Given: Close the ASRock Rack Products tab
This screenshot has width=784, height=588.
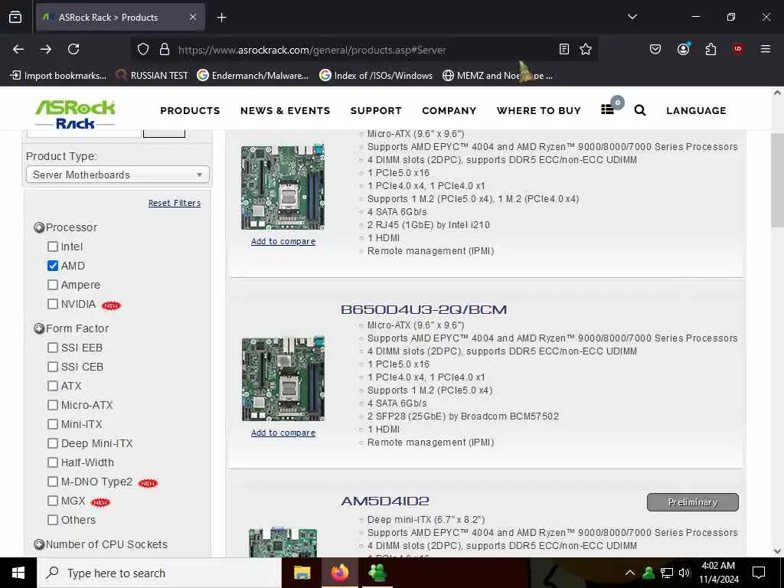Looking at the screenshot, I should pyautogui.click(x=193, y=17).
